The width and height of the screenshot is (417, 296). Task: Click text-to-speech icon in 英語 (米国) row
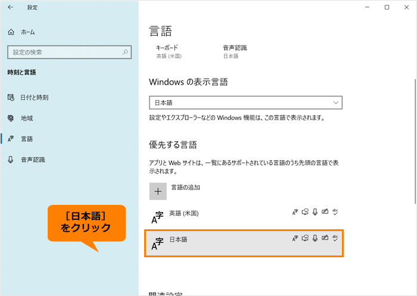click(x=305, y=212)
